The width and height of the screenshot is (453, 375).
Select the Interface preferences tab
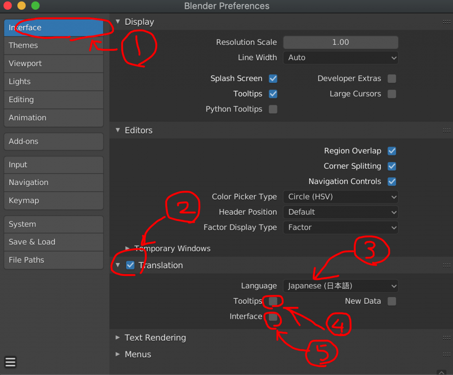(54, 28)
